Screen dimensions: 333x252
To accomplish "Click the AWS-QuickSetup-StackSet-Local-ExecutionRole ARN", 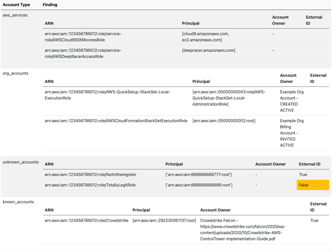I will tap(107, 95).
